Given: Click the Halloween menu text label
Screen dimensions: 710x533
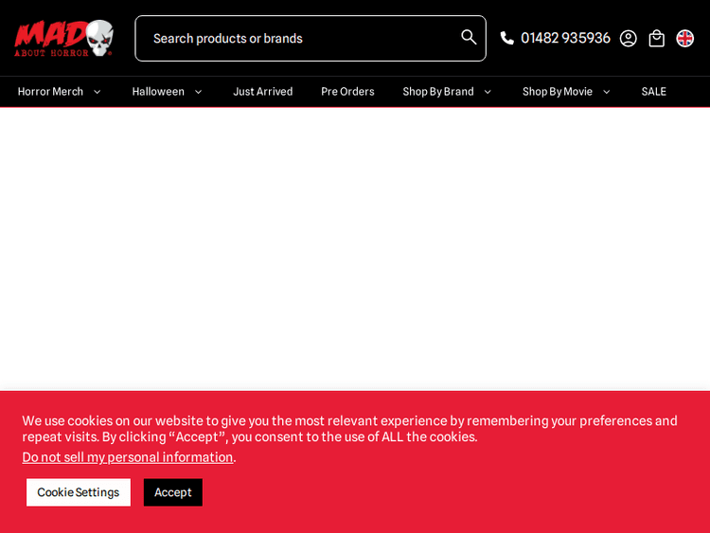Looking at the screenshot, I should click(158, 92).
